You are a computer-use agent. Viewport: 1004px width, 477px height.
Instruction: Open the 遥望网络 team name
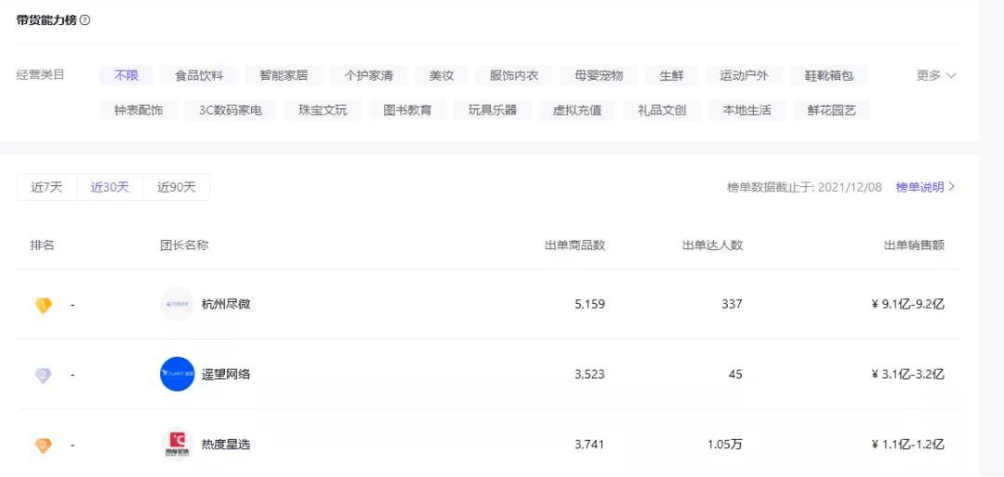pos(225,374)
